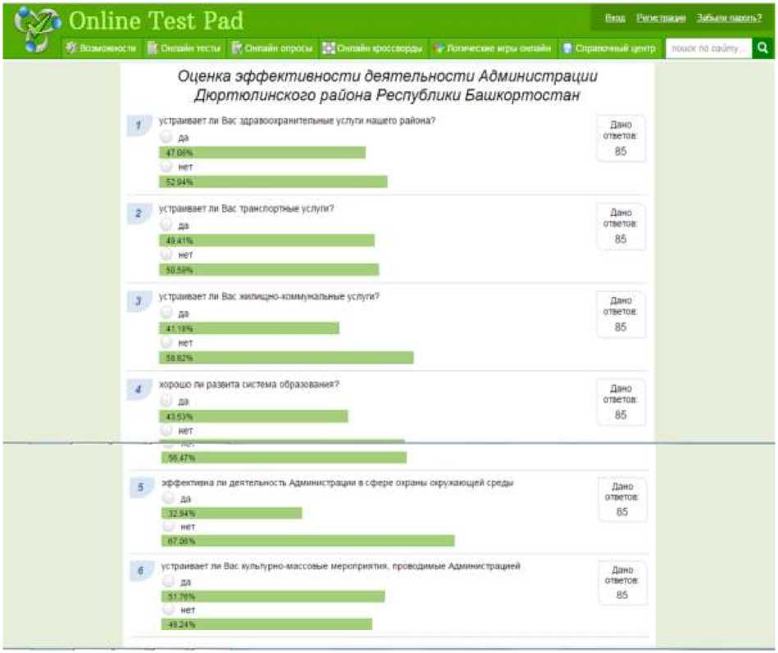Select да for education system question 4
The height and width of the screenshot is (653, 778).
[x=166, y=400]
